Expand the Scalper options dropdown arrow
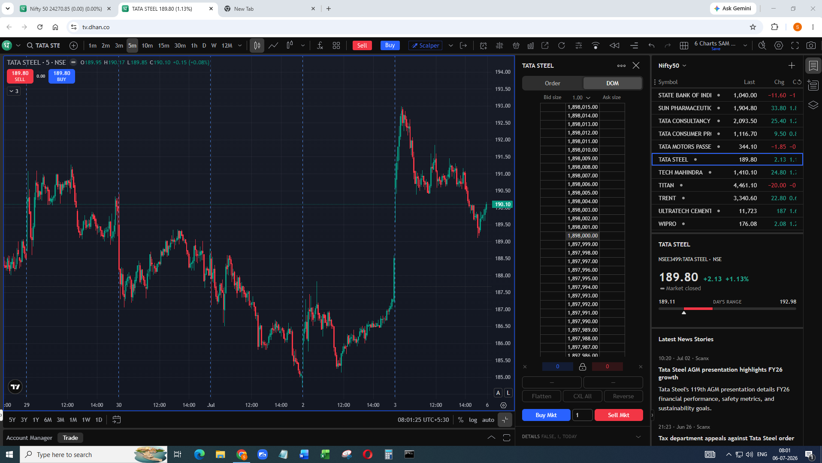 coord(450,45)
